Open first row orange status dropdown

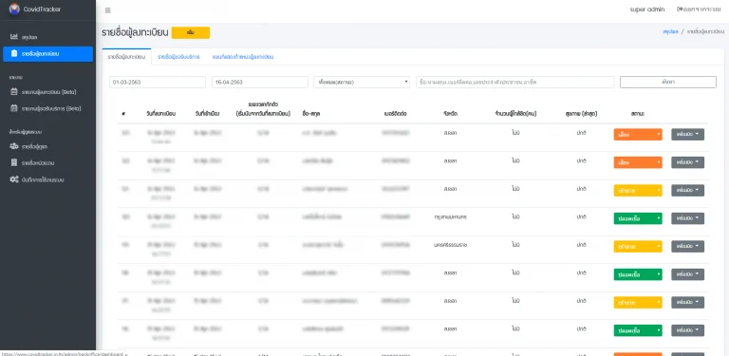(x=638, y=134)
